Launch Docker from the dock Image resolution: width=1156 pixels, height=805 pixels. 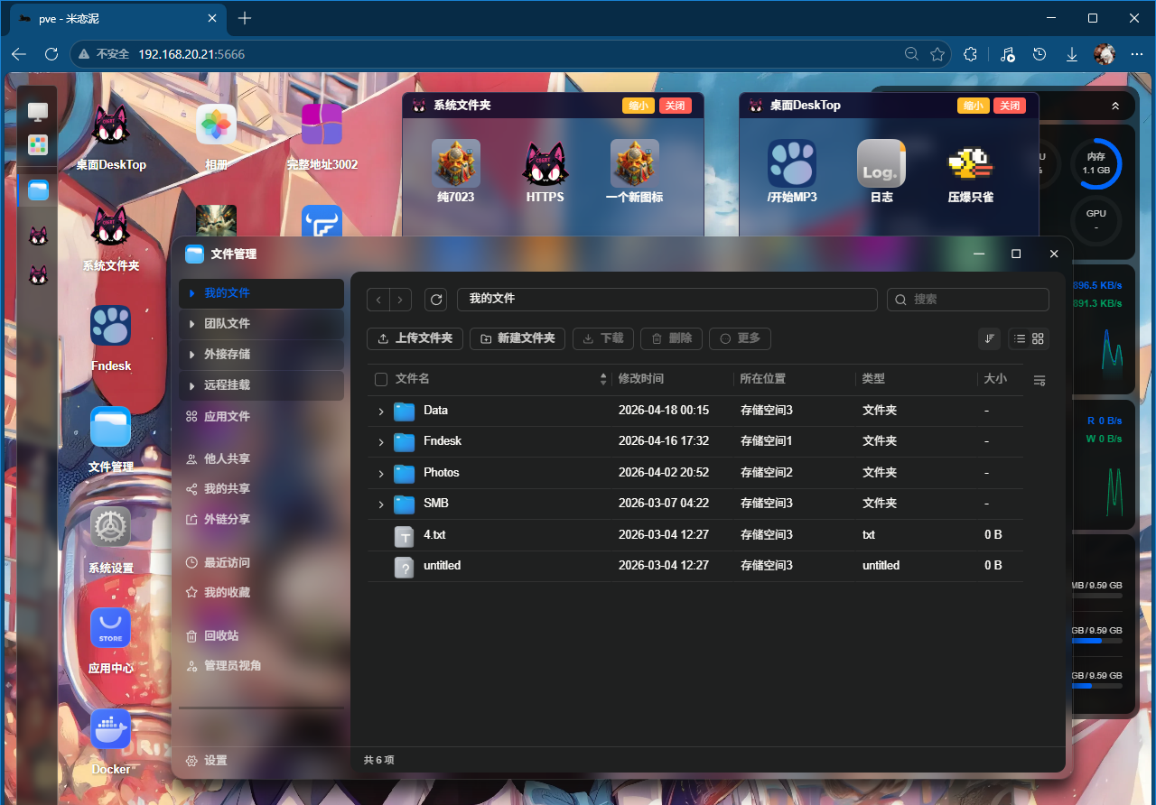110,728
